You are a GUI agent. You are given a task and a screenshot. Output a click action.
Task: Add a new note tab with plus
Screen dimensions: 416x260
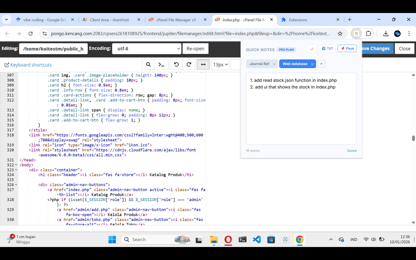pos(321,64)
